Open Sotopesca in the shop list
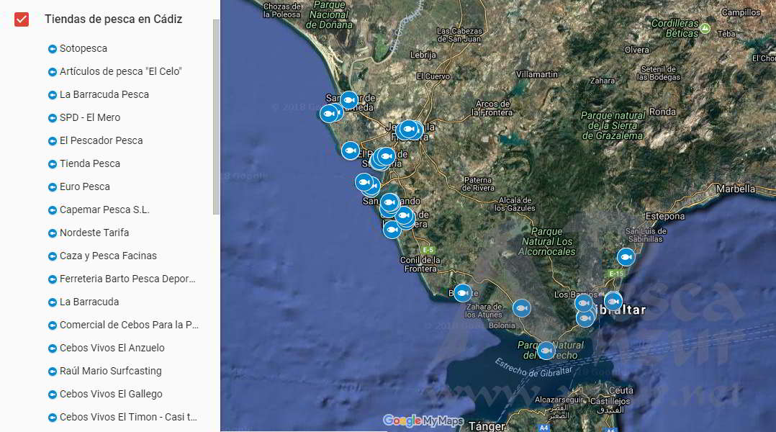This screenshot has height=432, width=776. click(x=84, y=48)
